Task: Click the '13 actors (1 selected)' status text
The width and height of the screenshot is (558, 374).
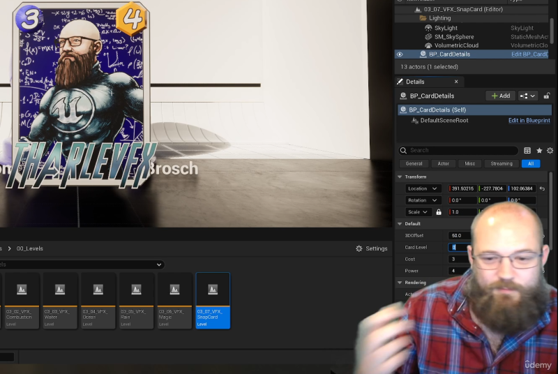Action: tap(429, 67)
